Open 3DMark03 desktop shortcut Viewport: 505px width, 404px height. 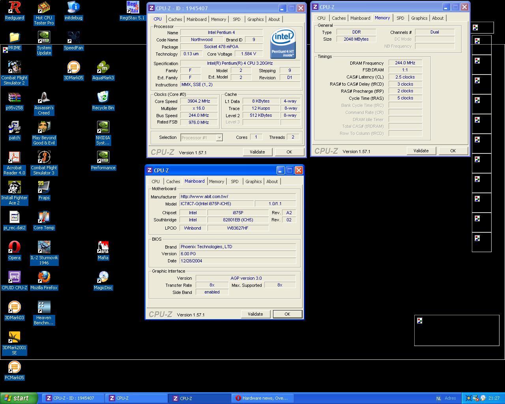click(15, 311)
